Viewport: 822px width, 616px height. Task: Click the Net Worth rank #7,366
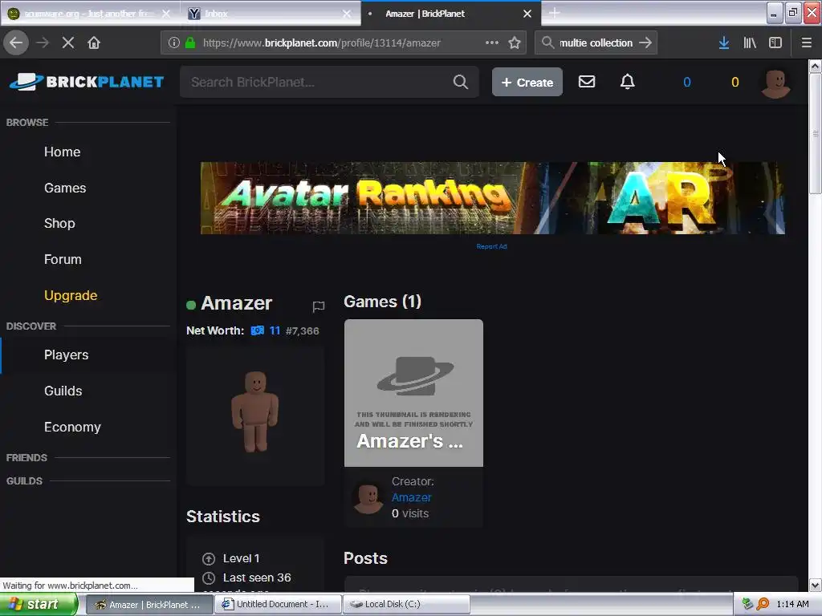pyautogui.click(x=303, y=331)
